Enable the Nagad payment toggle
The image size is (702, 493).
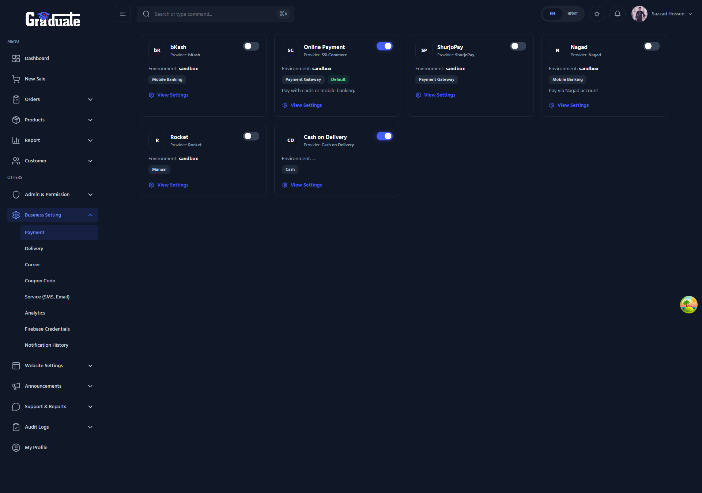652,46
